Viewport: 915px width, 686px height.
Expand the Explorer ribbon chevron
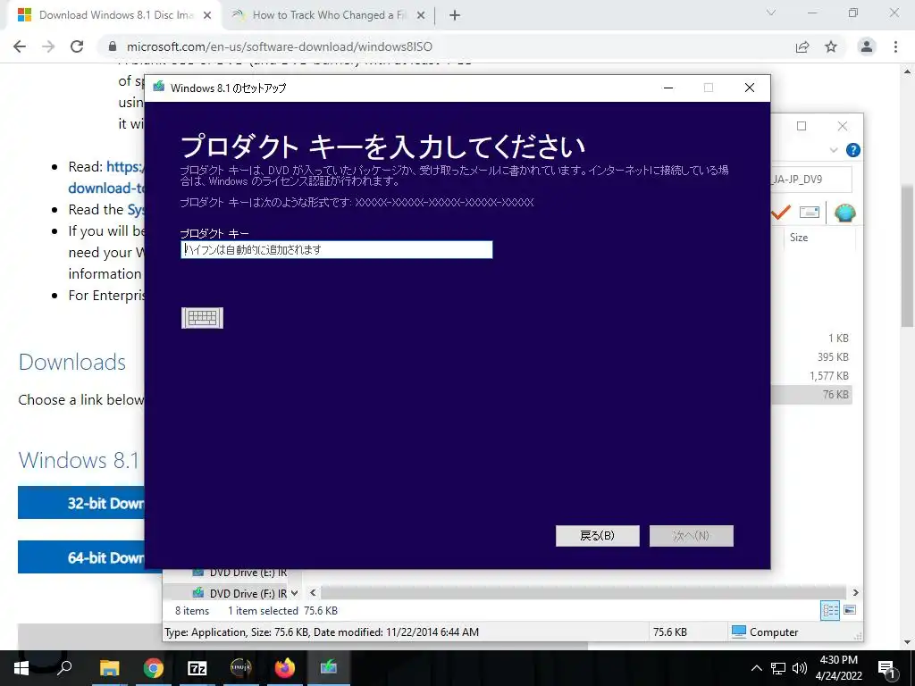pyautogui.click(x=834, y=150)
